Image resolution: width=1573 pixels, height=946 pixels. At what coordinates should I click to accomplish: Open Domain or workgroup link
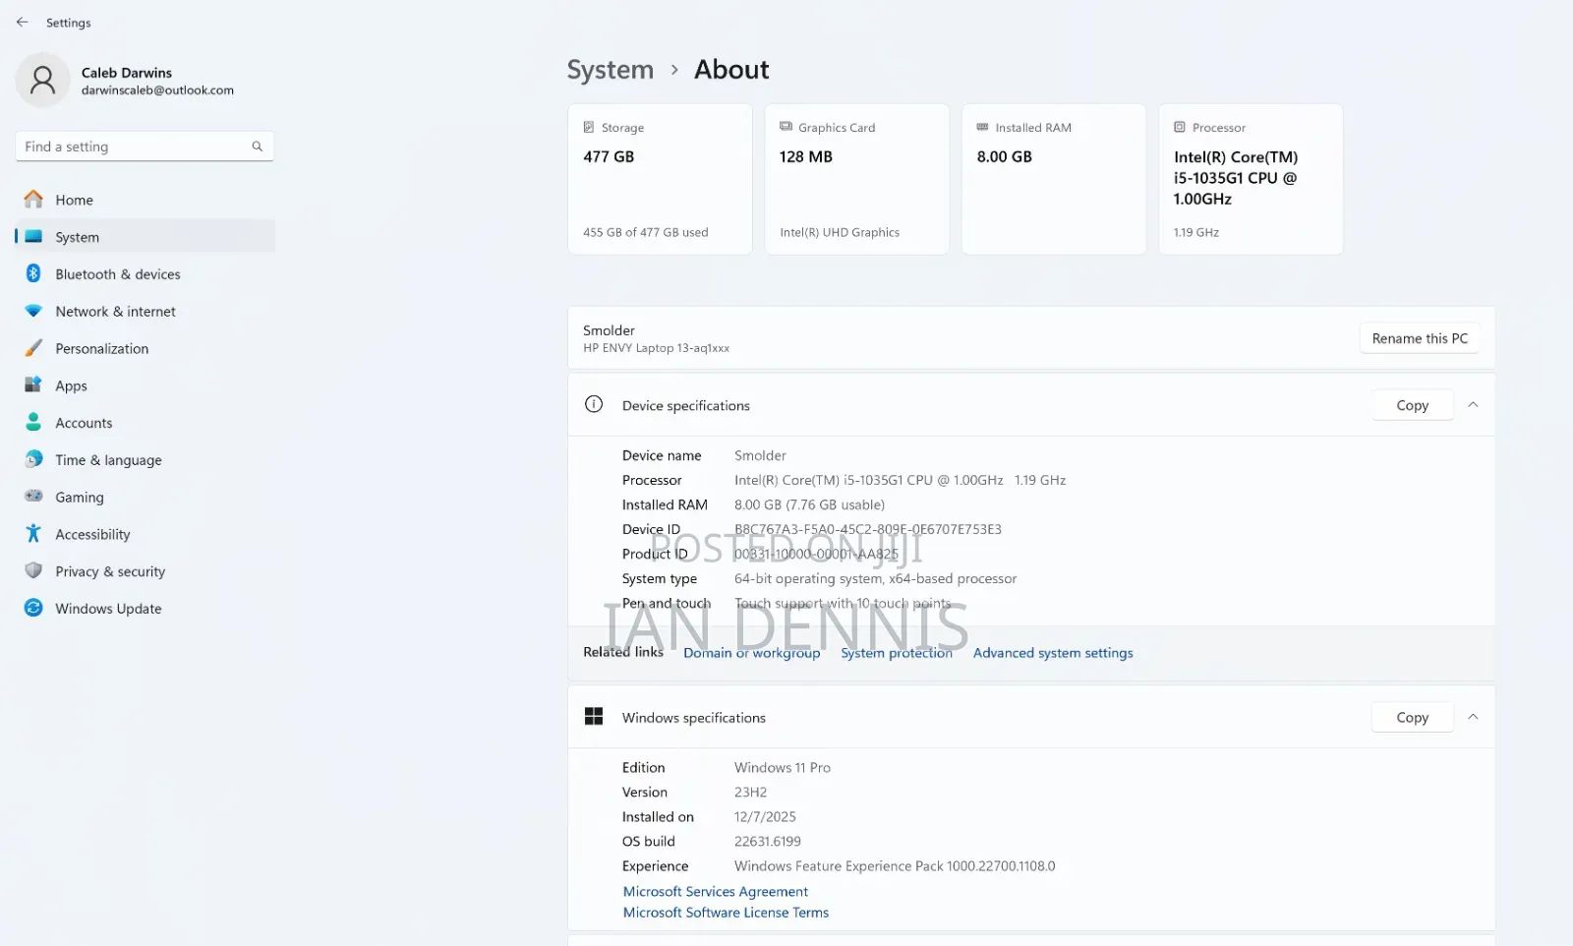point(751,653)
